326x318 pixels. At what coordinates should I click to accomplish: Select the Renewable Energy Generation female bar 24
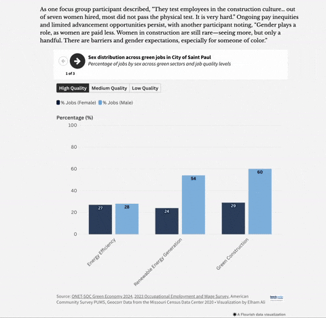pos(167,221)
